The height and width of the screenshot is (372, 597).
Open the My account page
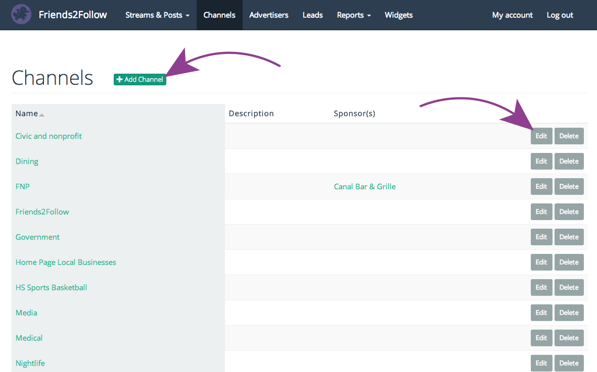(512, 15)
